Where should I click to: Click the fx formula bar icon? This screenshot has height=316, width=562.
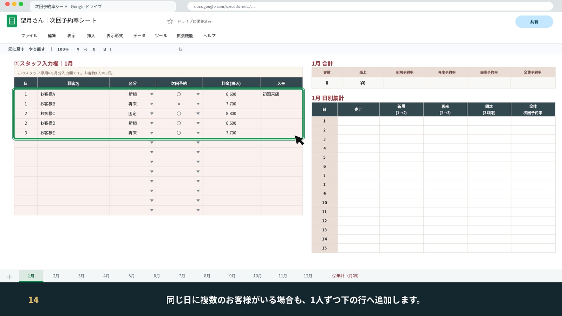click(180, 50)
